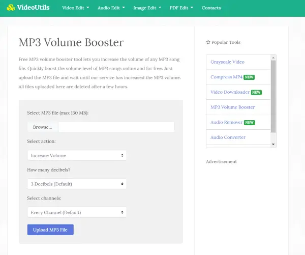Open the Video Downloader tool link
The width and height of the screenshot is (305, 255).
[x=230, y=92]
